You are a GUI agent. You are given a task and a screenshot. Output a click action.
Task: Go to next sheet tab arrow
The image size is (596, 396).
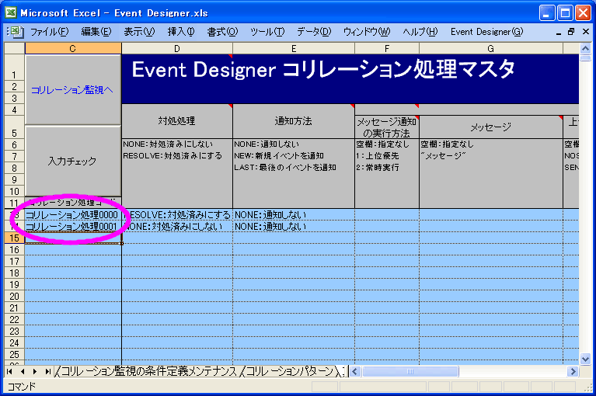(x=35, y=371)
